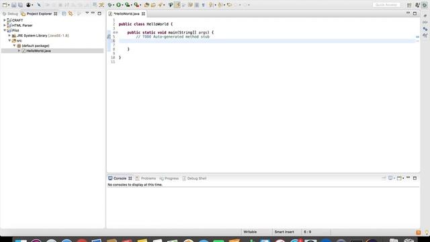This screenshot has width=430, height=242.
Task: Select HelloWorld.java in Project Explorer
Action: pos(38,51)
